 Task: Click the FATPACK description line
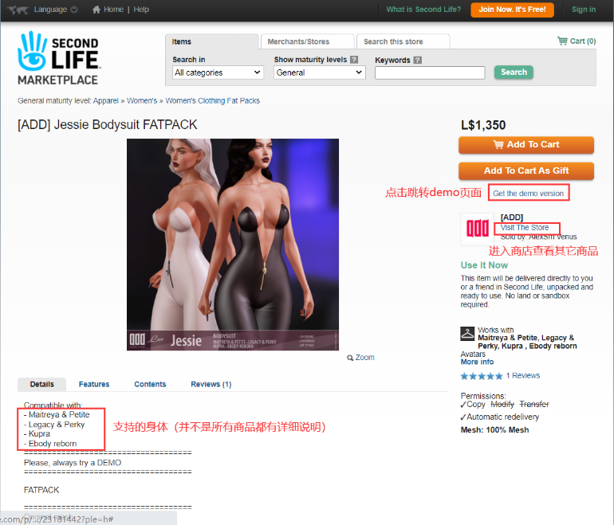41,490
